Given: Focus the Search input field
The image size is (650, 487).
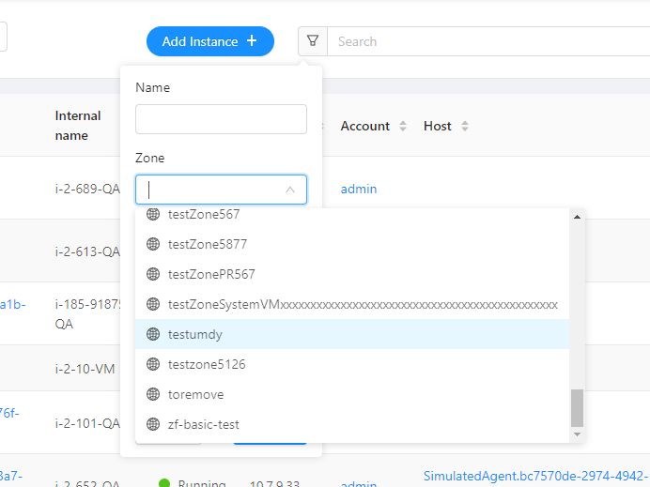Looking at the screenshot, I should click(489, 41).
